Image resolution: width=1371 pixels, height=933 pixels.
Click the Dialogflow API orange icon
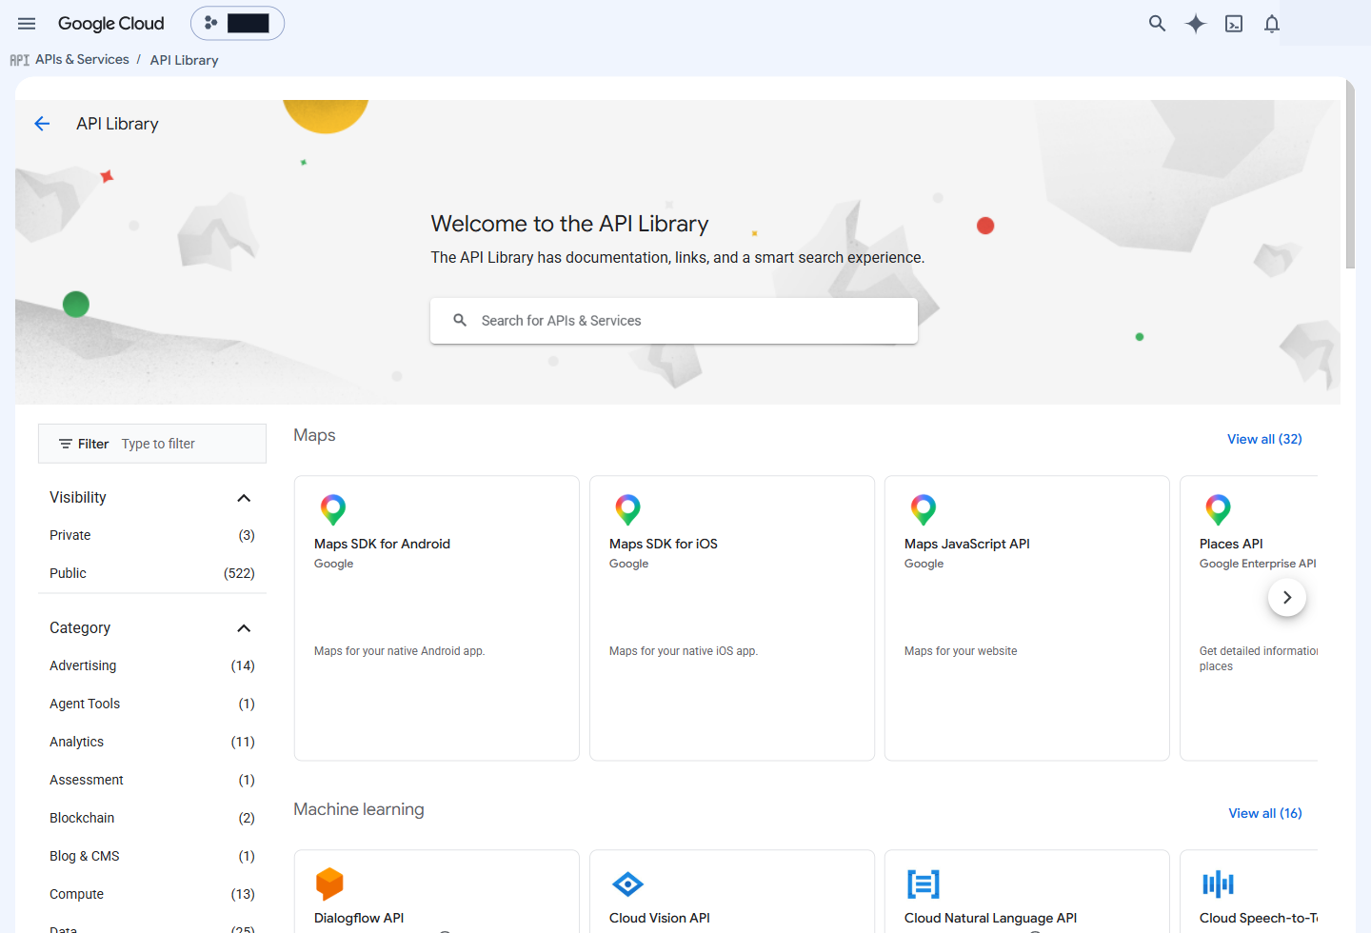tap(329, 883)
